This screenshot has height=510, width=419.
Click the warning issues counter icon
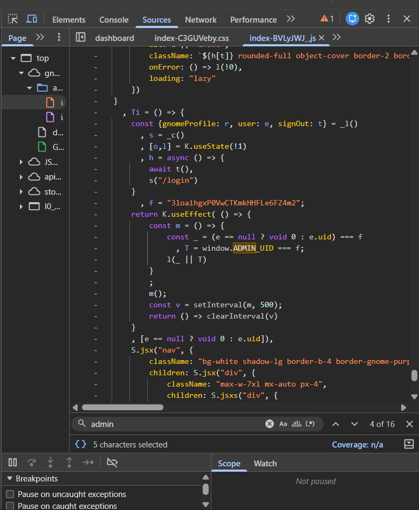click(327, 19)
